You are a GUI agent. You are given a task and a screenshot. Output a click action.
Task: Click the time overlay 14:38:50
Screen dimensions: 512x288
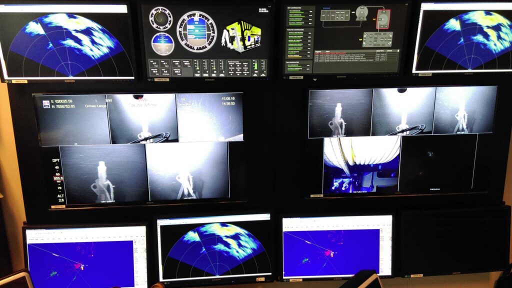[x=228, y=103]
